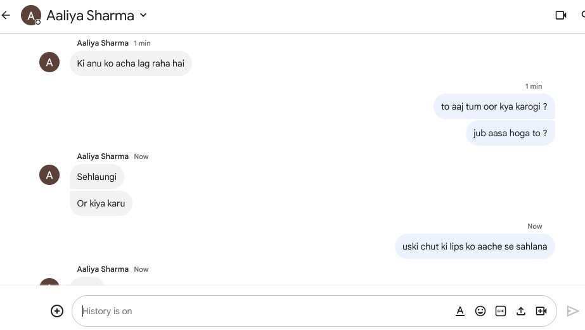Screen dimensions: 585x330
Task: Click the upload file icon
Action: click(521, 311)
